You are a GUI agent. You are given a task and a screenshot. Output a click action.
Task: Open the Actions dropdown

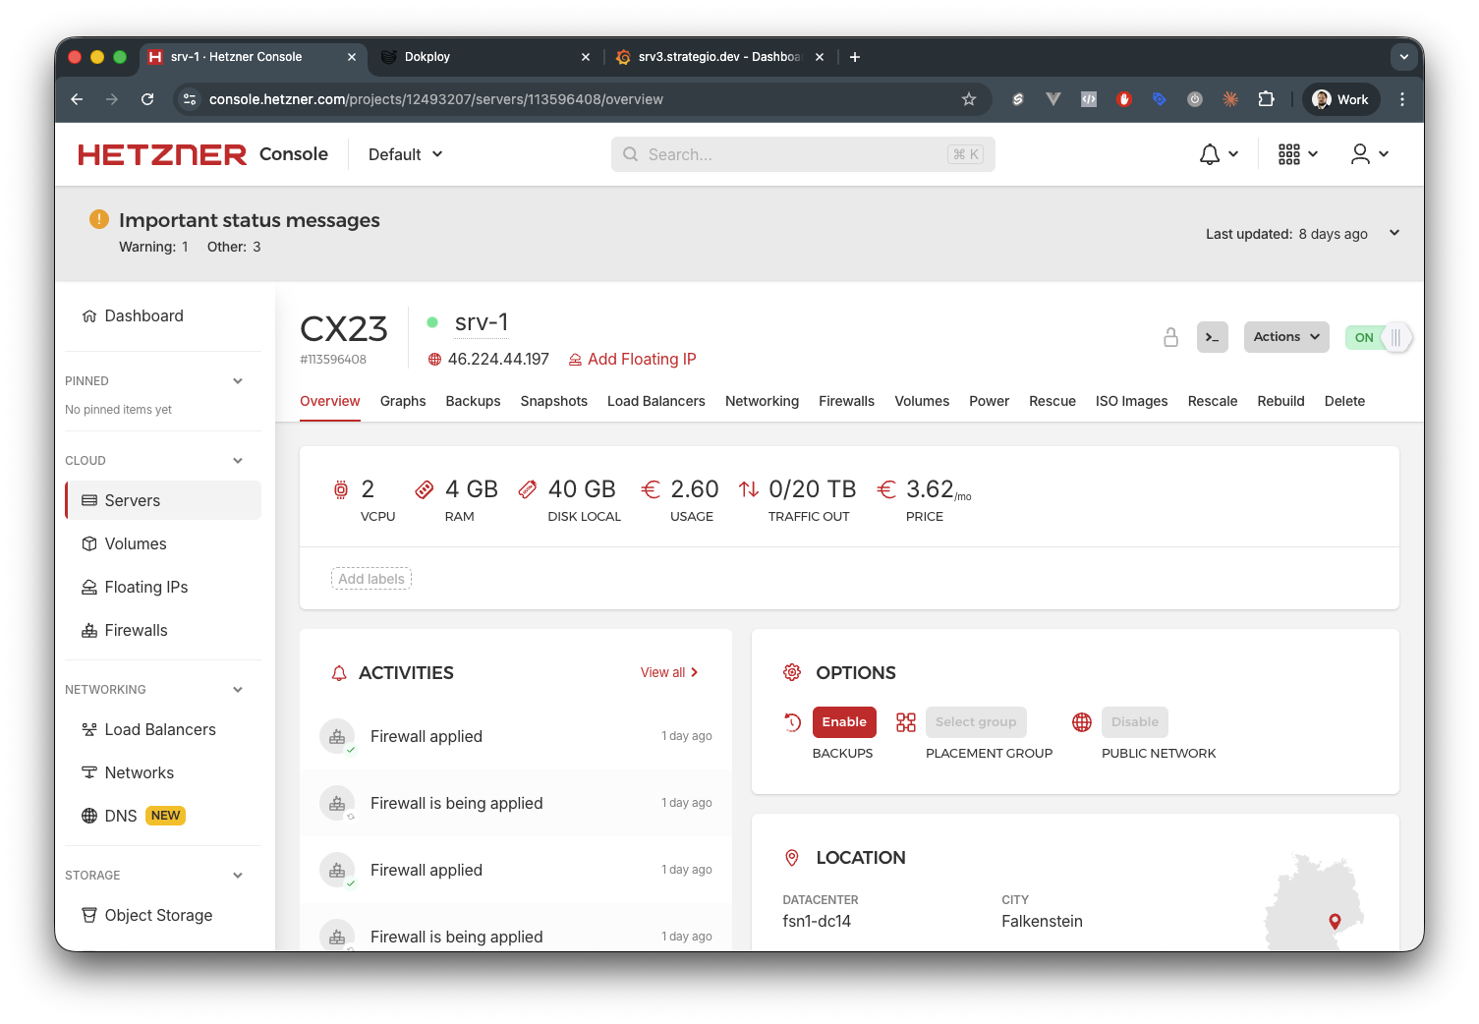point(1285,337)
